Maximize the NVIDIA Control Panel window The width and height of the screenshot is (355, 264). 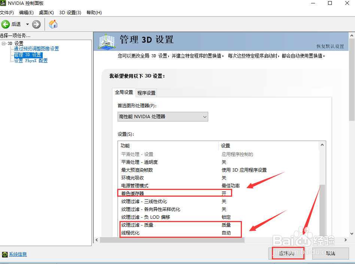330,3
